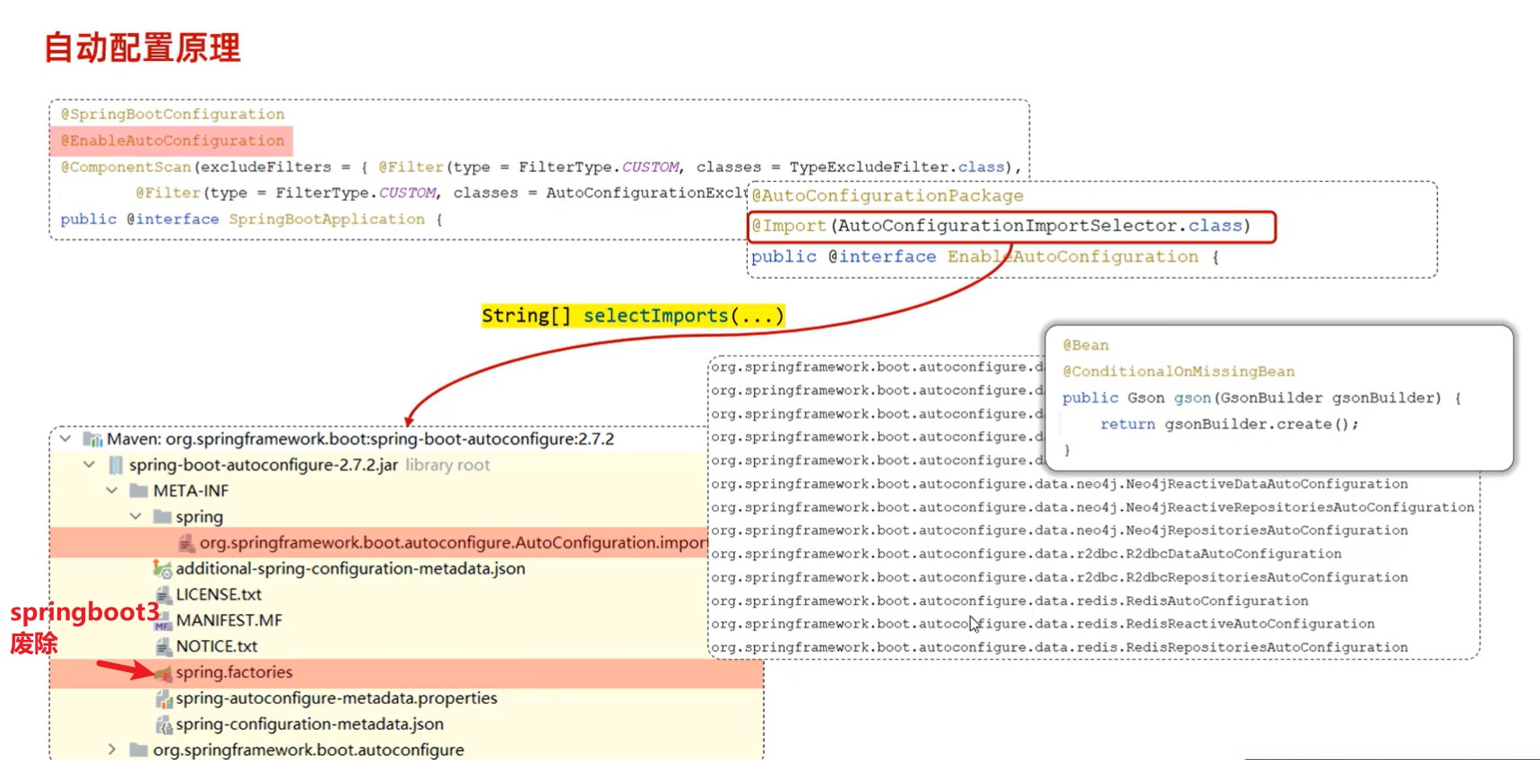Click the MANIFEST.MF file icon
Screen dimensions: 1540x760
pos(163,620)
